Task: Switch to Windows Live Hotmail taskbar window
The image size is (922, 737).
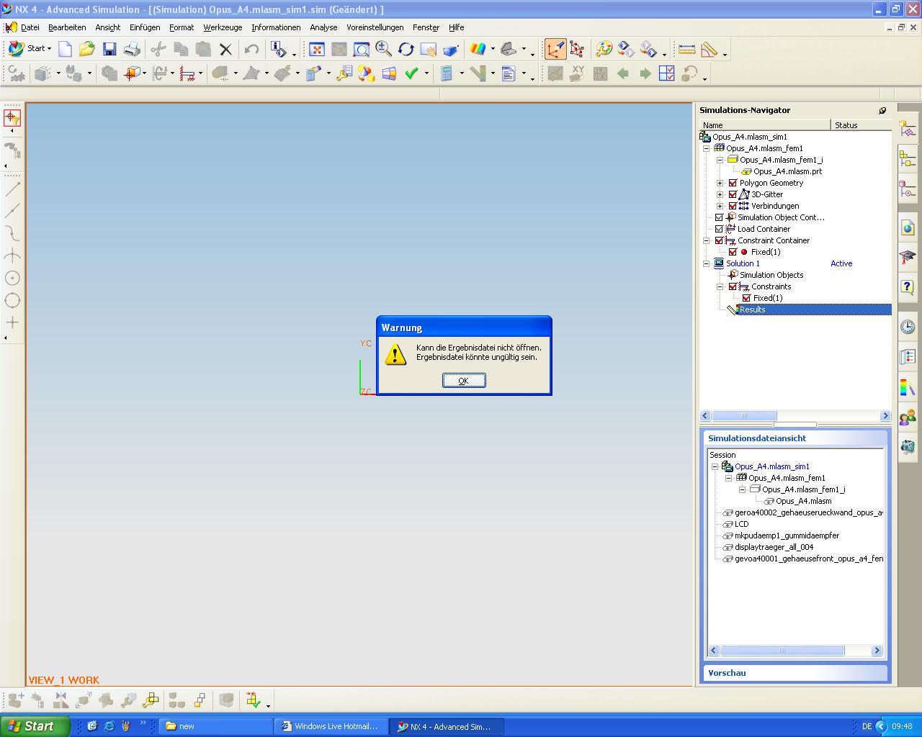Action: (330, 726)
